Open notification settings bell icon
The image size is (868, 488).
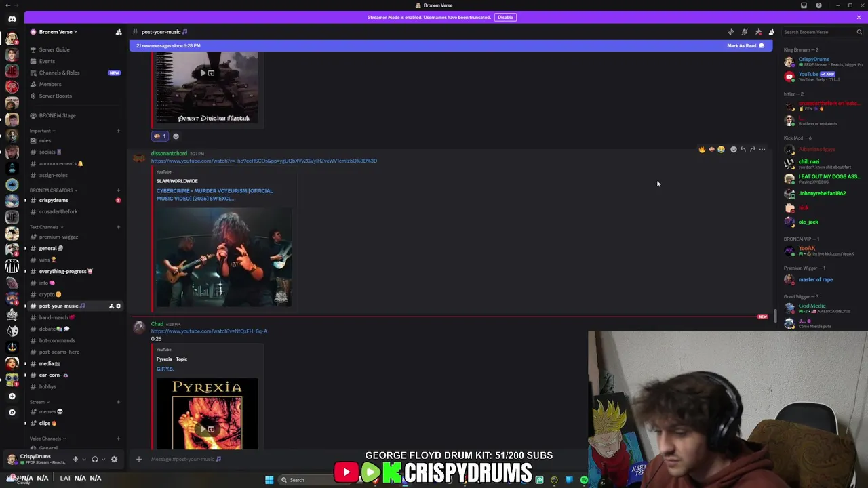(744, 32)
